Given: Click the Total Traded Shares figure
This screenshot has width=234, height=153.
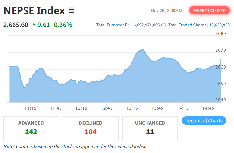Looking at the screenshot, I should click(219, 25).
